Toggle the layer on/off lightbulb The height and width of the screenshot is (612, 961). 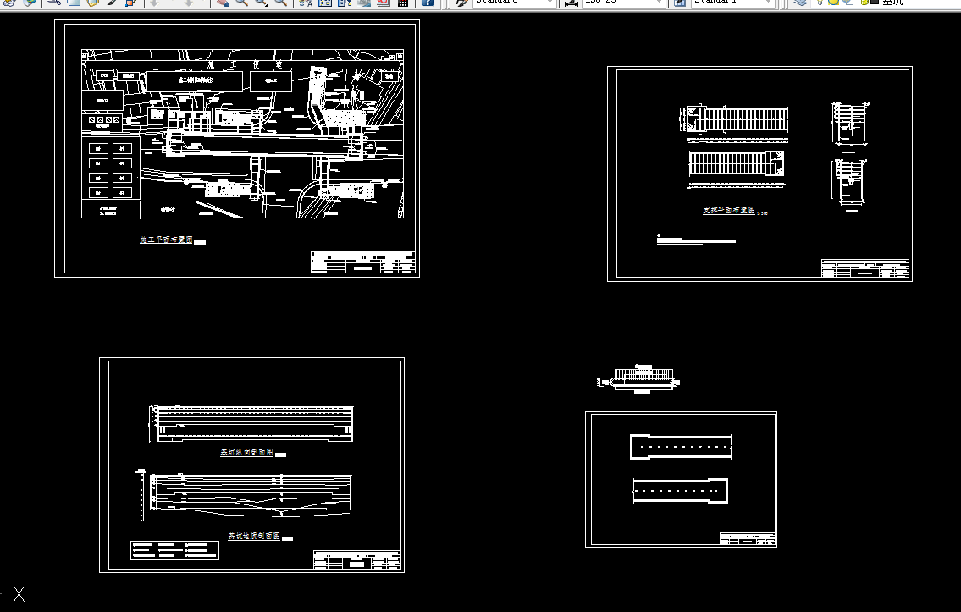tap(820, 2)
